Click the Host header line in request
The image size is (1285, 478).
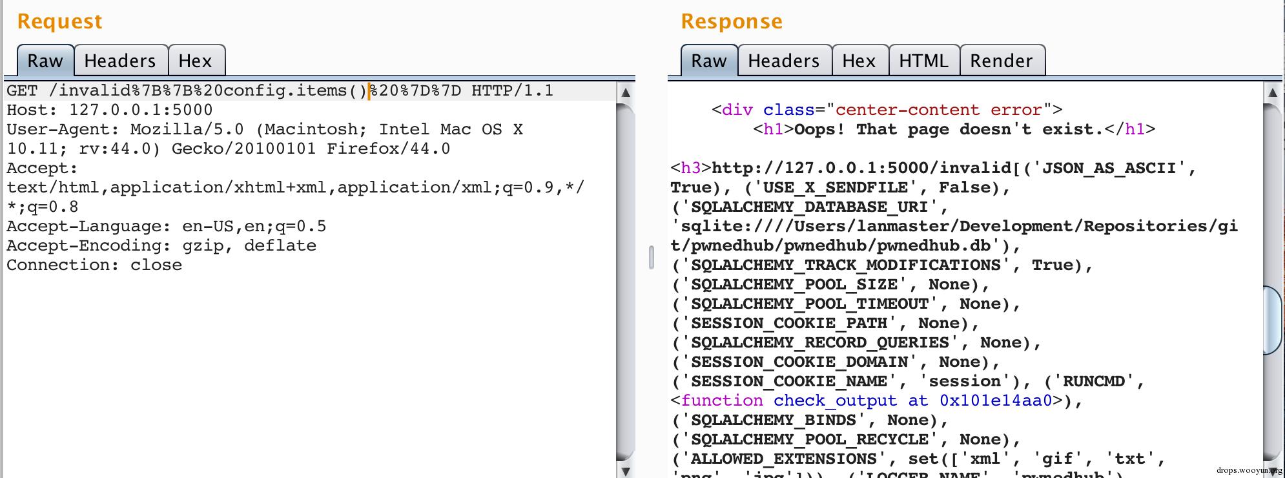pos(110,110)
